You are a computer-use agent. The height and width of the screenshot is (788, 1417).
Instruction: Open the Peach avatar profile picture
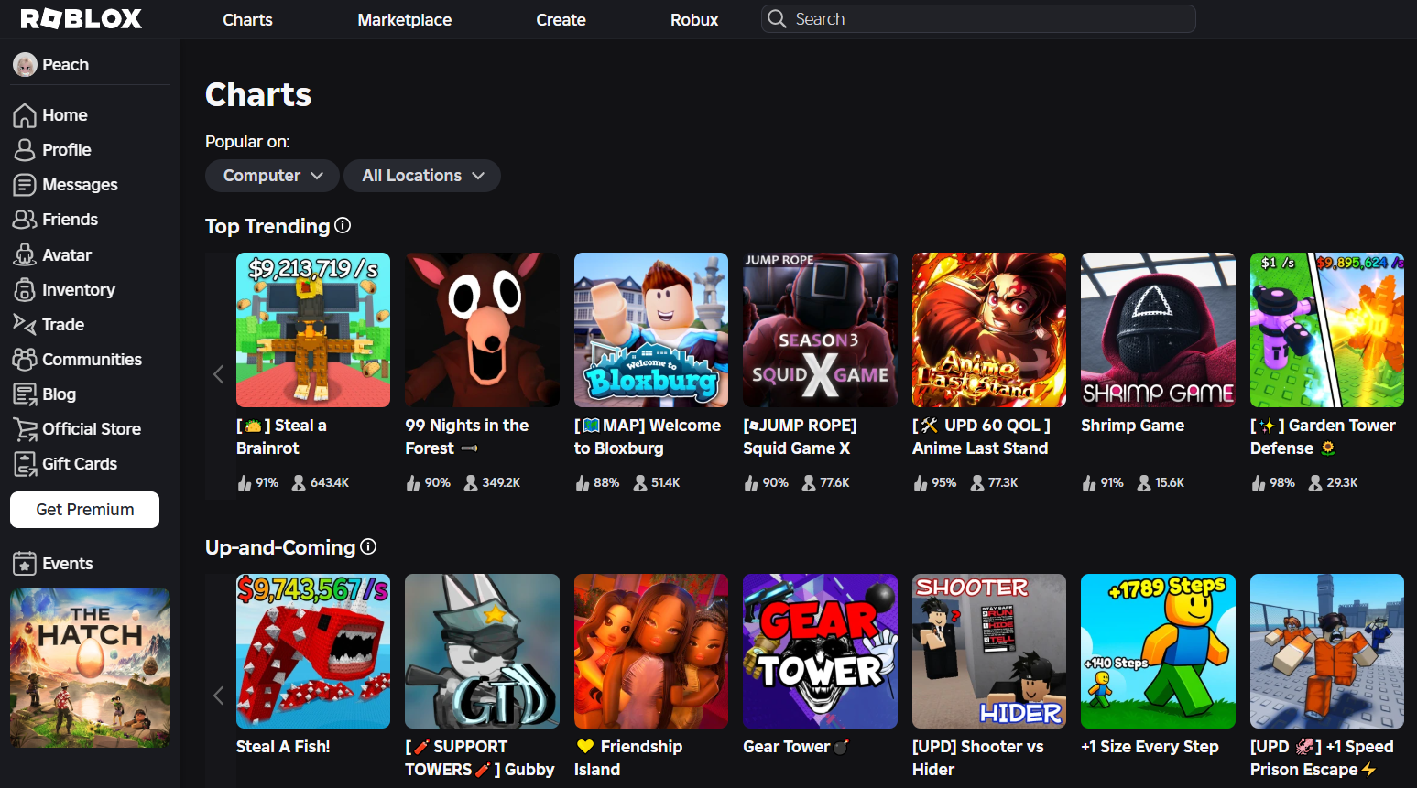click(25, 65)
